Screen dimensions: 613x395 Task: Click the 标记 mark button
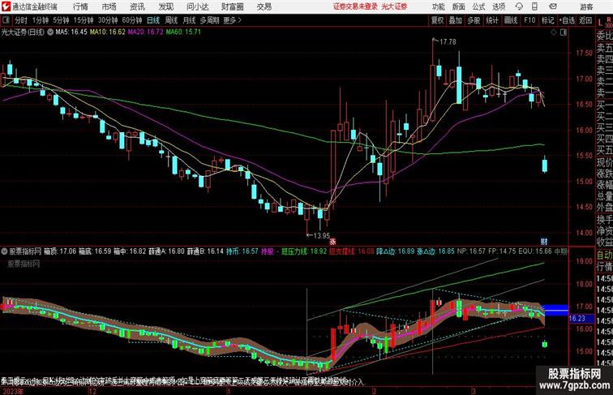547,20
